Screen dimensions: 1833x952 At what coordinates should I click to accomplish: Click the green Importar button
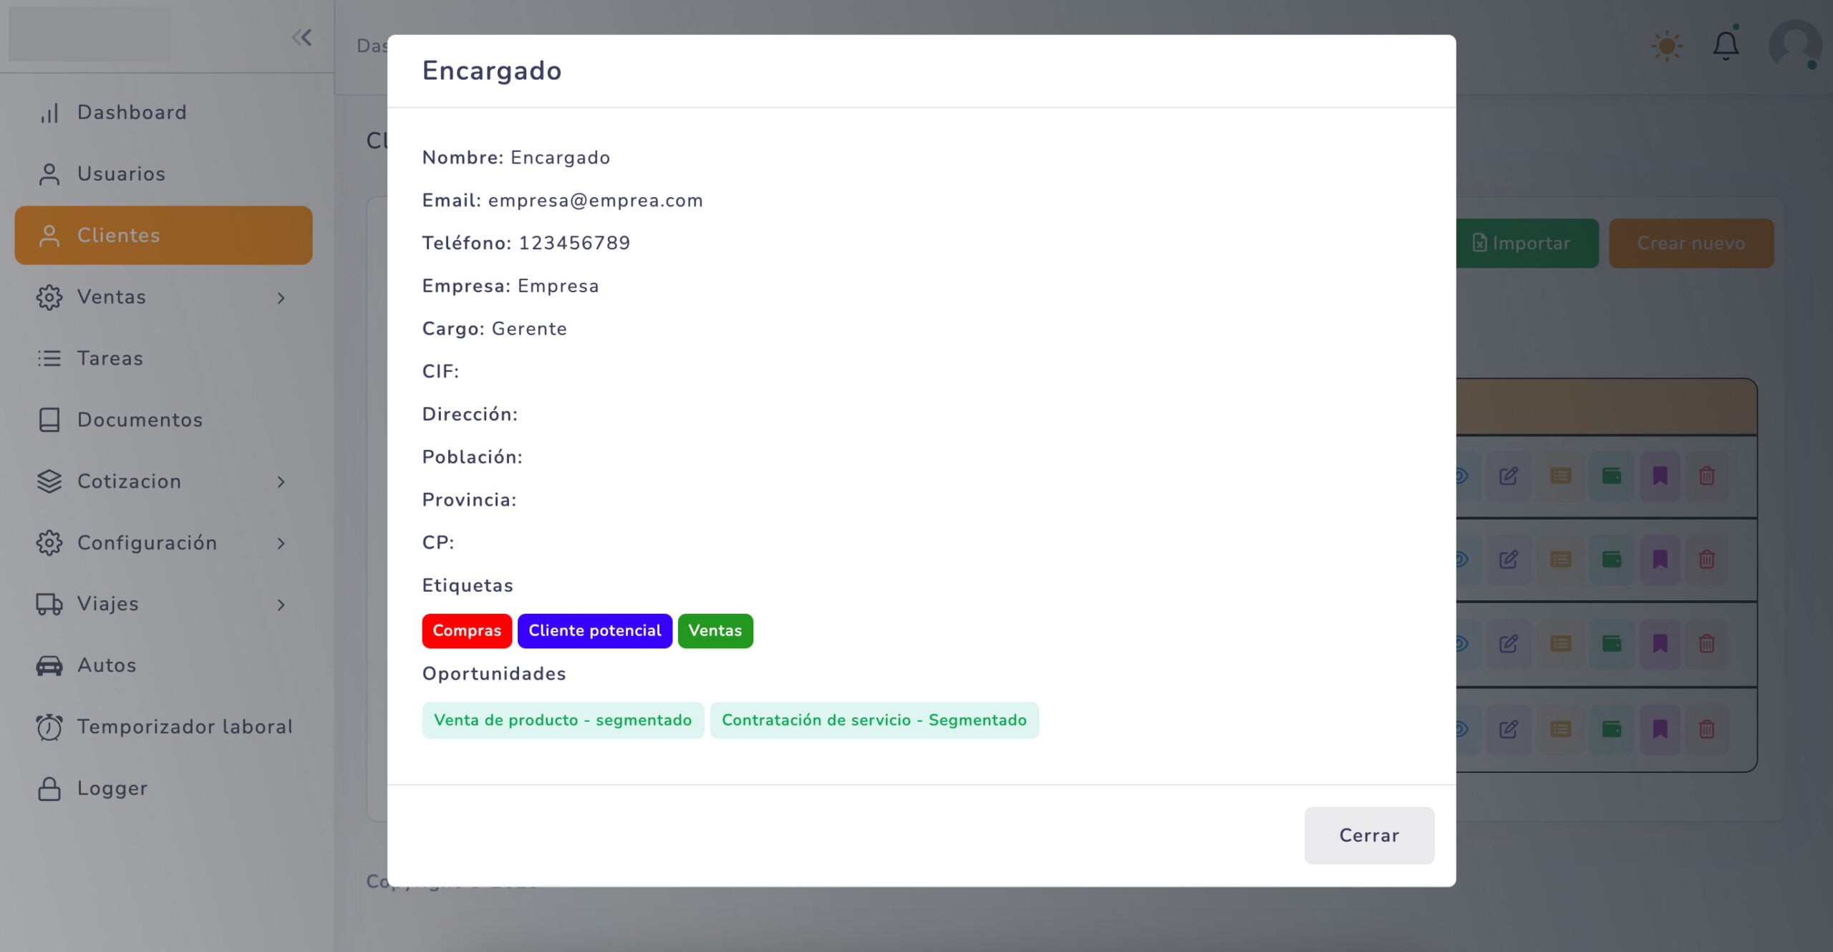pyautogui.click(x=1527, y=244)
